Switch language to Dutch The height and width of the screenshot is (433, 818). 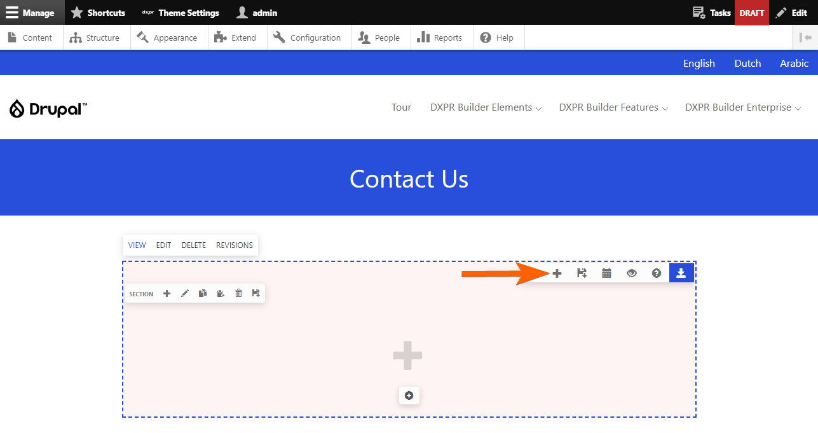(x=747, y=63)
